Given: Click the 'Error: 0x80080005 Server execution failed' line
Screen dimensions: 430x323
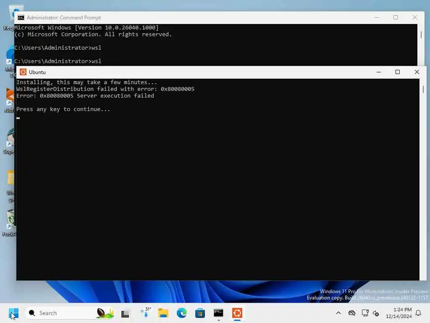Looking at the screenshot, I should (85, 96).
